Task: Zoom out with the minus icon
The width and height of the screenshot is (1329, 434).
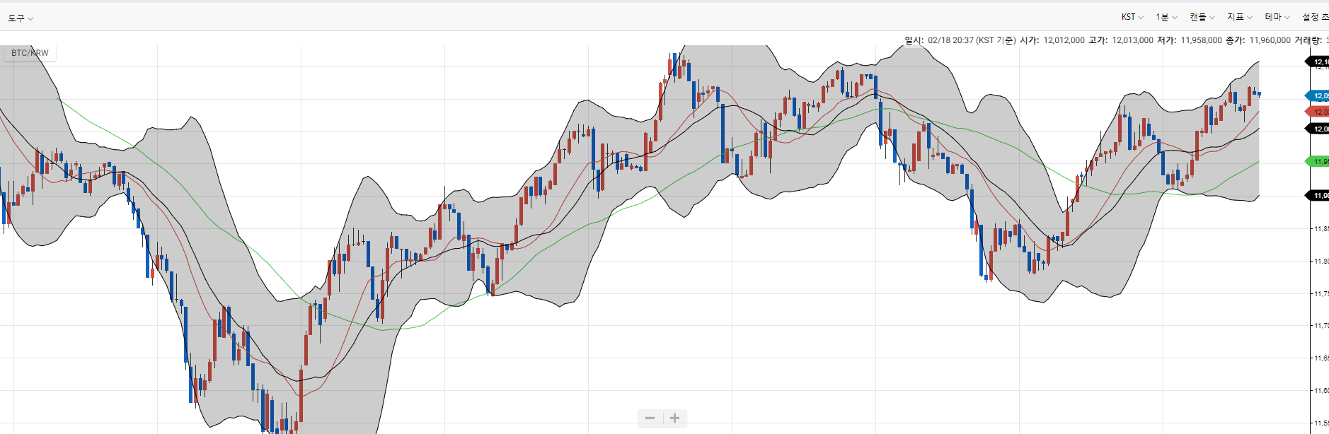Action: [650, 418]
